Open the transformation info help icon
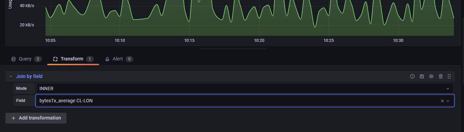 (412, 76)
